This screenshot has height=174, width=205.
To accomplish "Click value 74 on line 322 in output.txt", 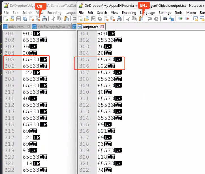I will (x=101, y=170).
